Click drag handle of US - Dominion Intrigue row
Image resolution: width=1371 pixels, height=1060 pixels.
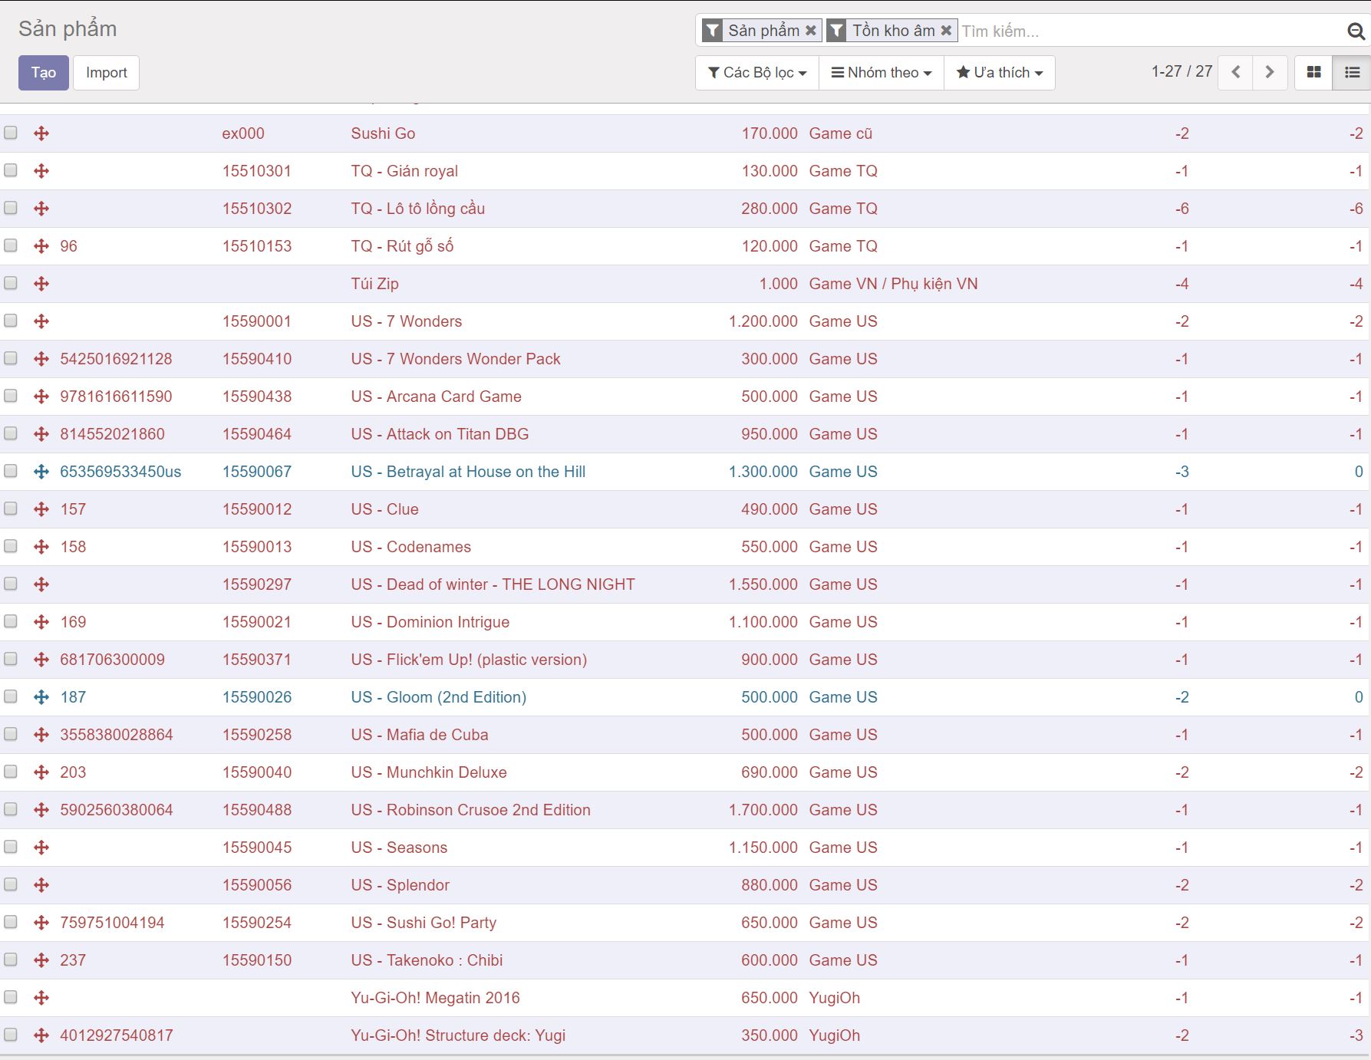pos(41,622)
